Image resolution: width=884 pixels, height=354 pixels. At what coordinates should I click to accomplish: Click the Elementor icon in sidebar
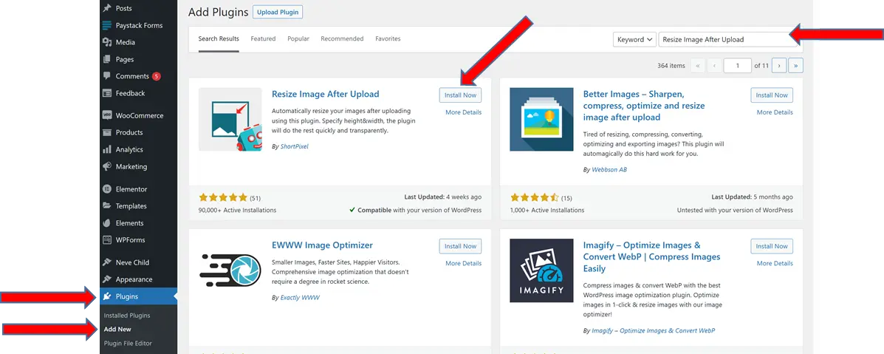tap(106, 189)
